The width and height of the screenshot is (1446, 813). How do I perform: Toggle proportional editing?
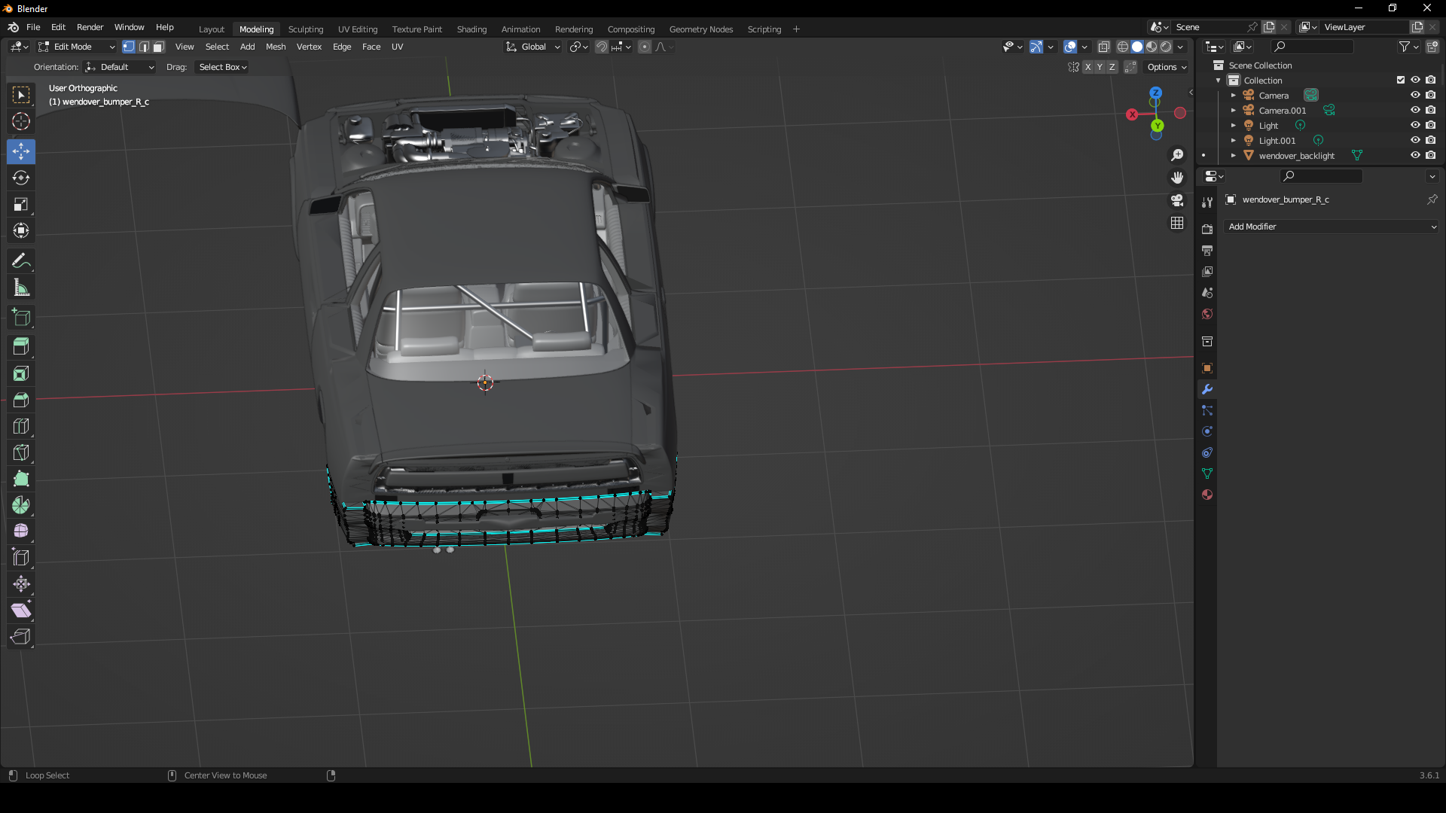(645, 47)
